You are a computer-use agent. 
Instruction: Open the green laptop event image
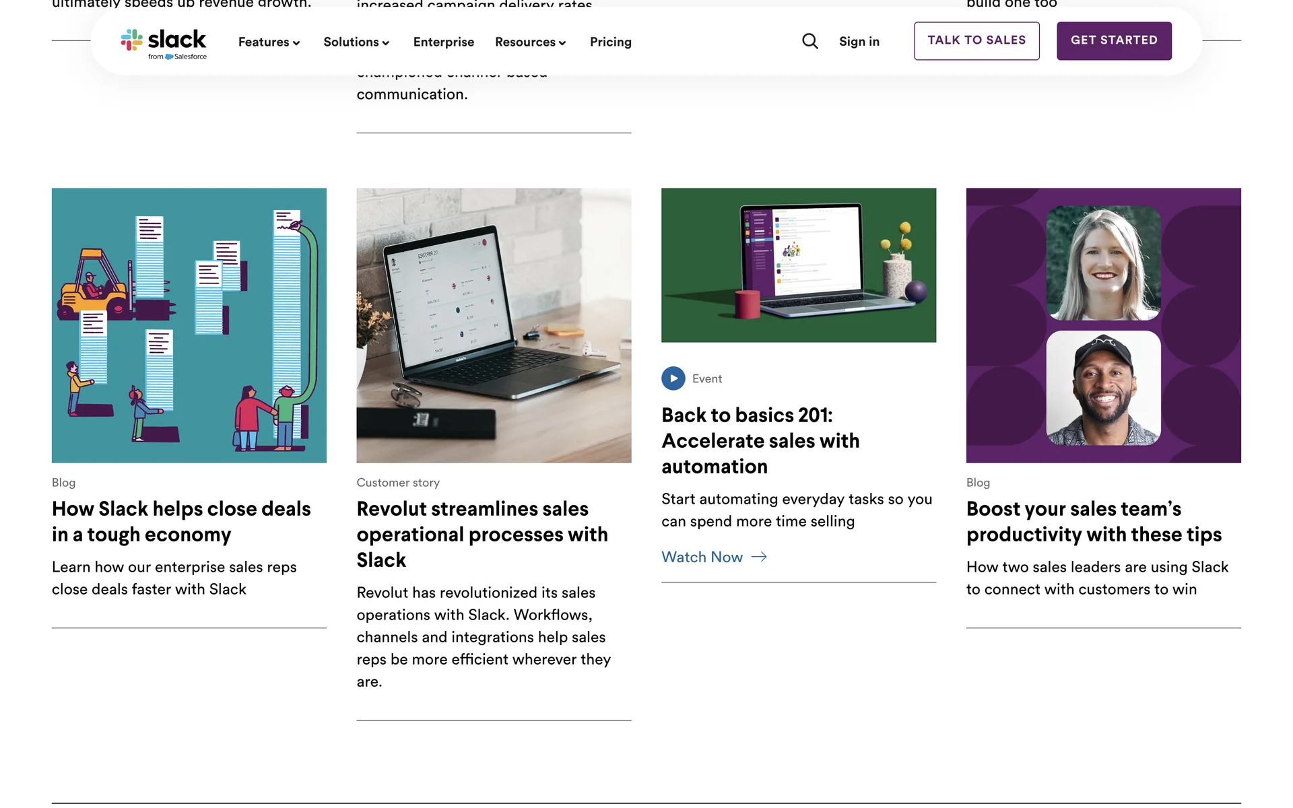coord(799,265)
